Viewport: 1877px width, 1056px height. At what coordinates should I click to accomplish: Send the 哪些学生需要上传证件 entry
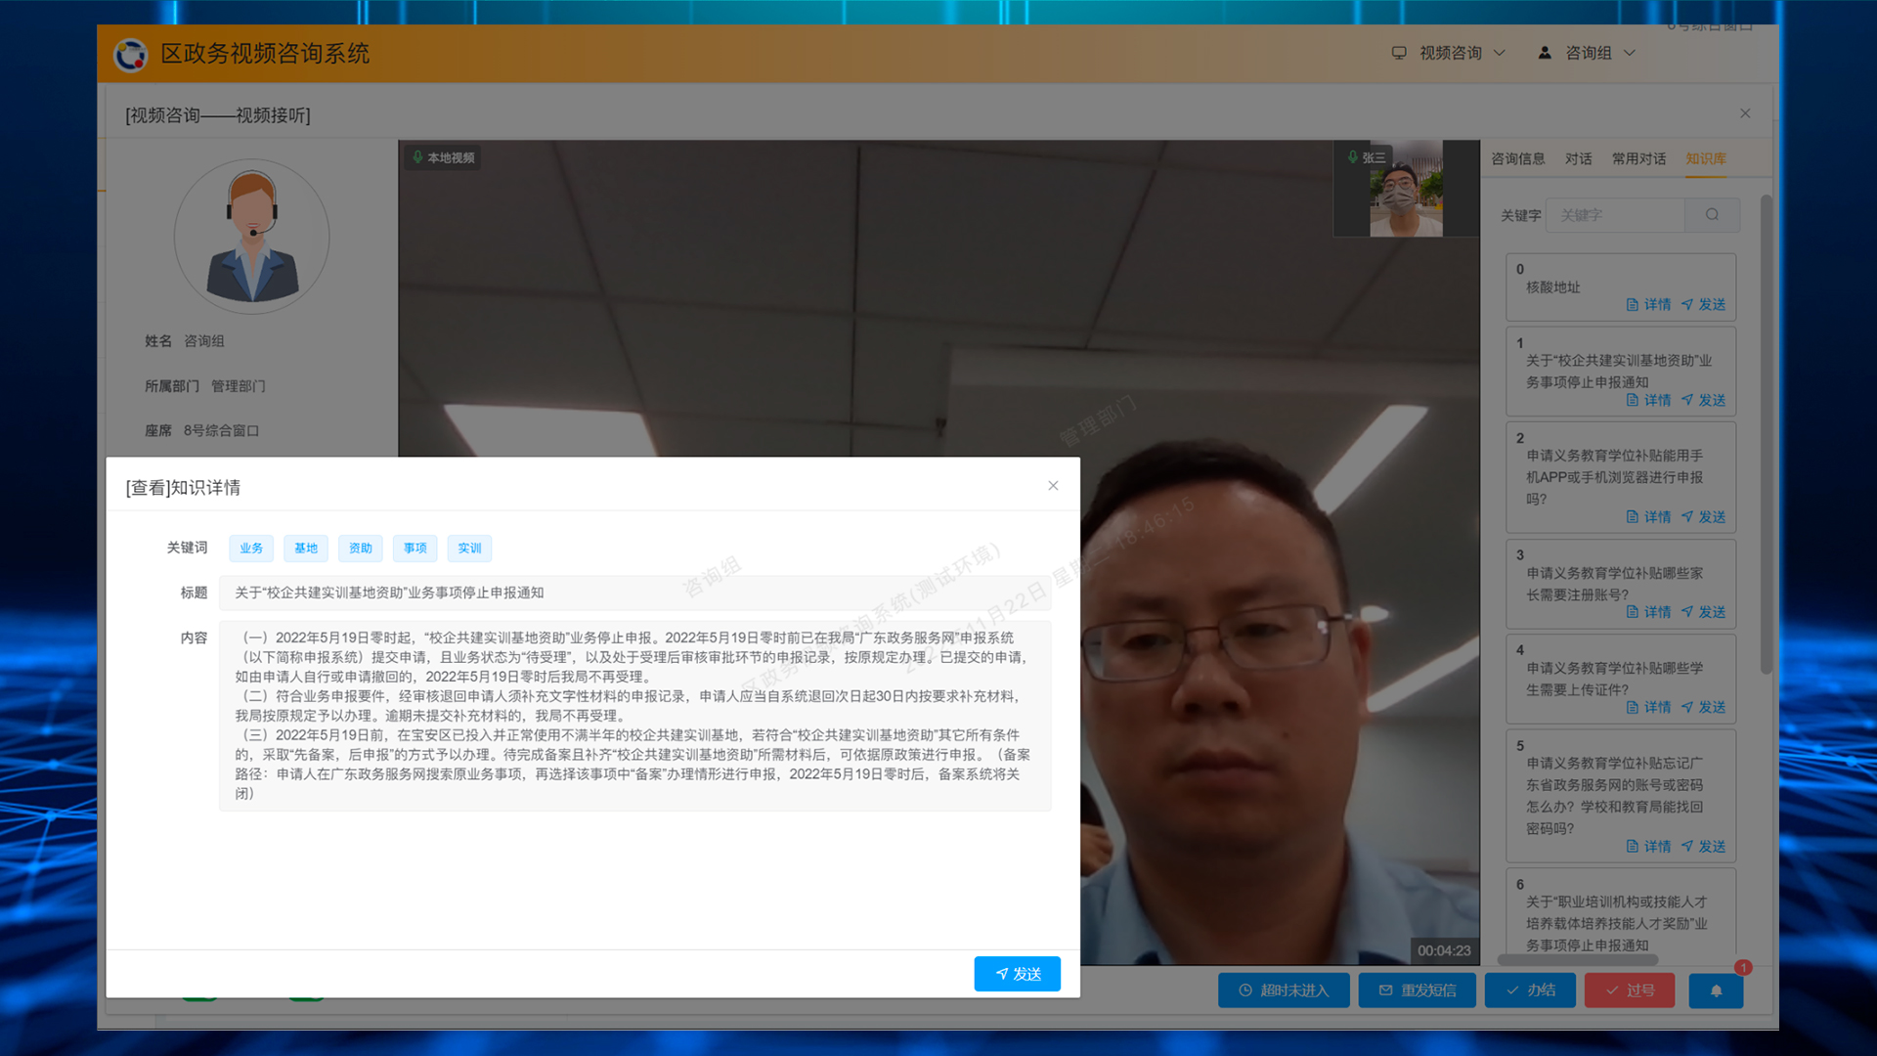pos(1703,707)
